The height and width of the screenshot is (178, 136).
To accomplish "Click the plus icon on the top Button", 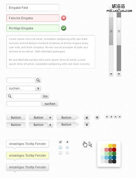I will pos(50,117).
